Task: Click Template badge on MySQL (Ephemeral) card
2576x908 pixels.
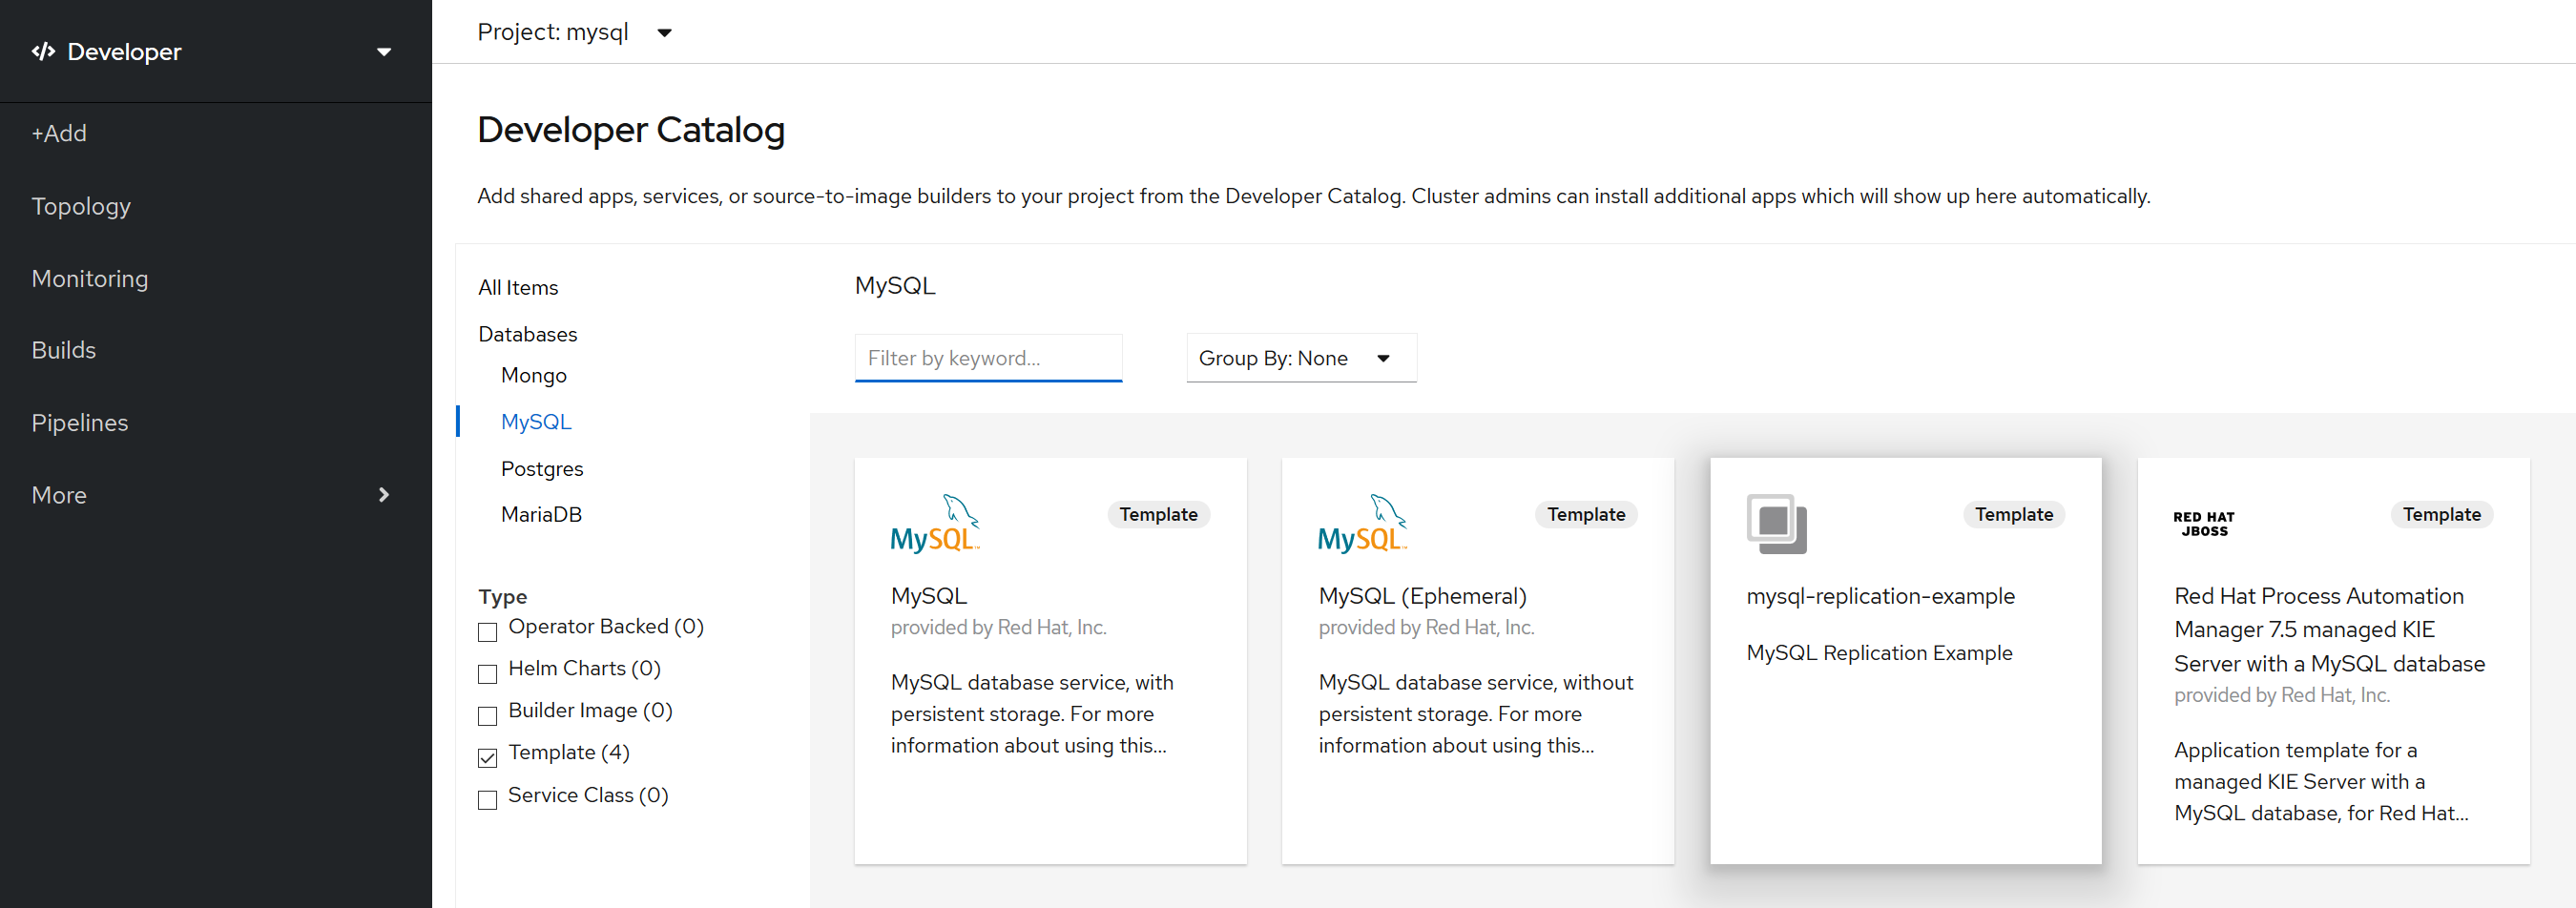Action: (x=1587, y=515)
